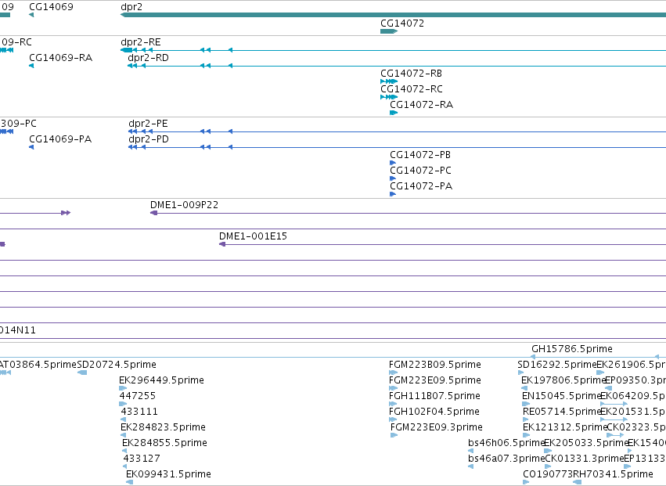Select the RE05714.5prime EST label
666x486 pixels.
(562, 412)
